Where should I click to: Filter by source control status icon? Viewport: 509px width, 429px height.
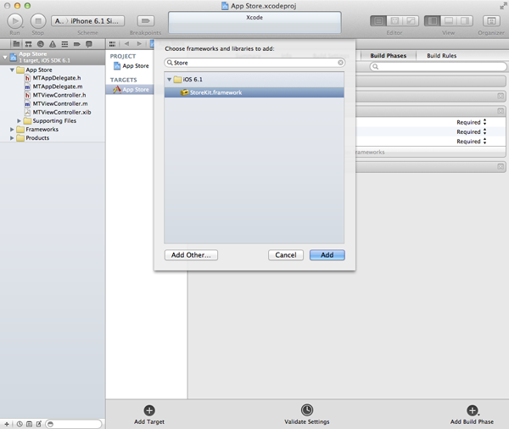[29, 424]
